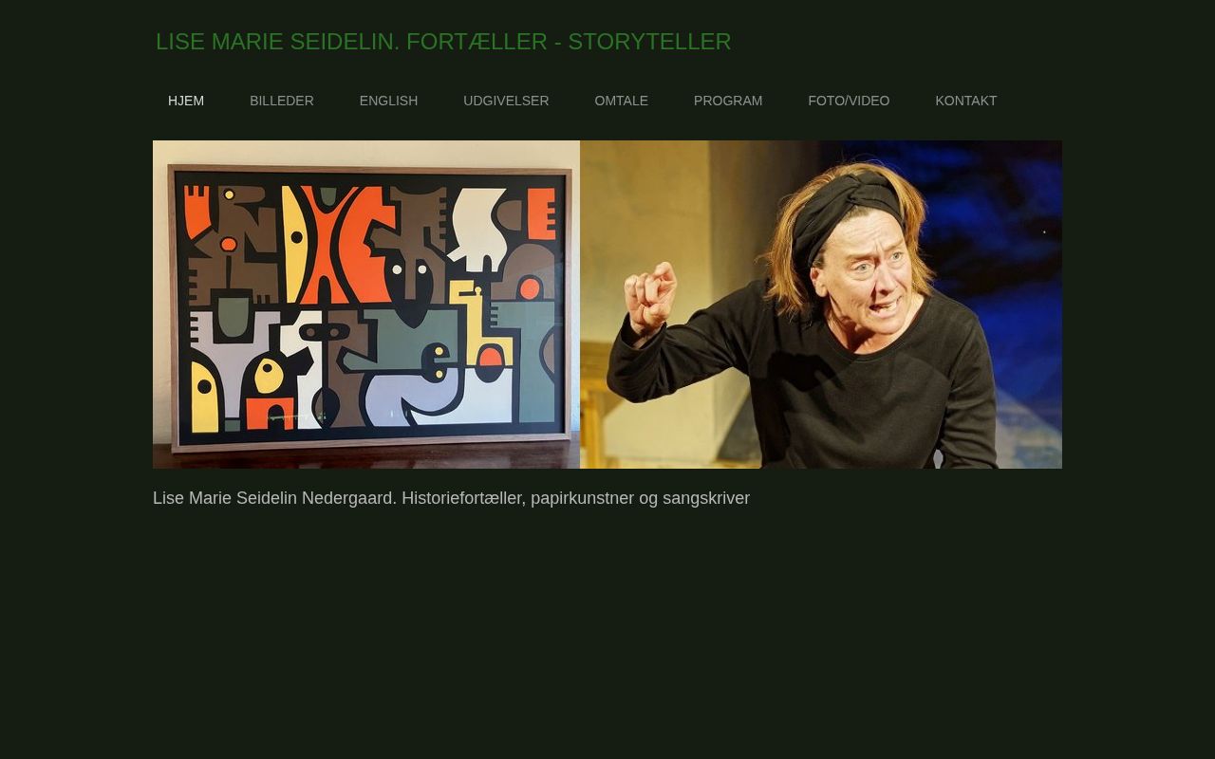
Task: Open the HJEM navigation item
Action: 186,101
